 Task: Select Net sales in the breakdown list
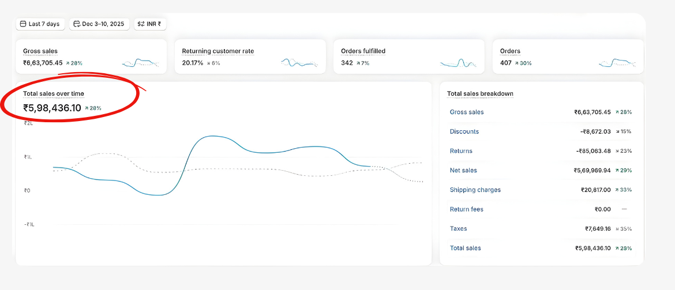(463, 171)
